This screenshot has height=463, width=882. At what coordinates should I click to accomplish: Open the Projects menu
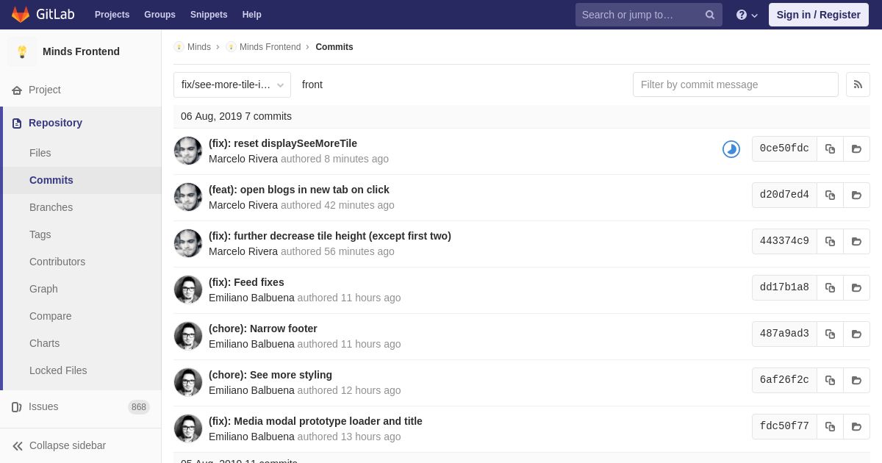(x=112, y=15)
